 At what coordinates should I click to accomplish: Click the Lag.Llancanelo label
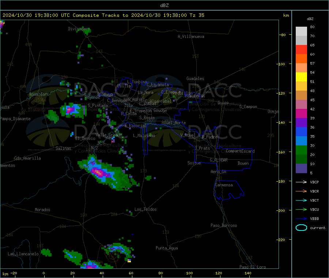[x=23, y=254]
